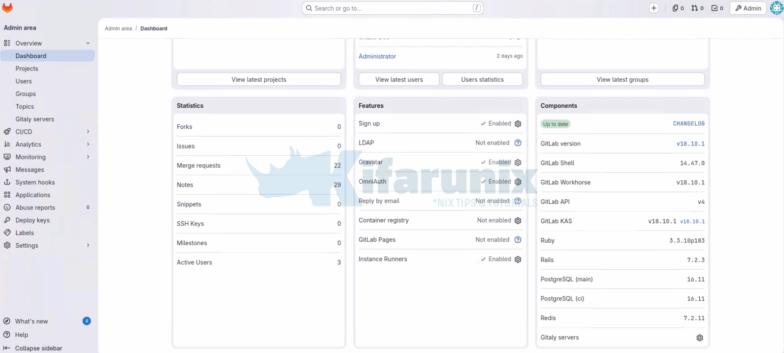This screenshot has height=353, width=784.
Task: Open What's new in the sidebar
Action: coord(47,321)
